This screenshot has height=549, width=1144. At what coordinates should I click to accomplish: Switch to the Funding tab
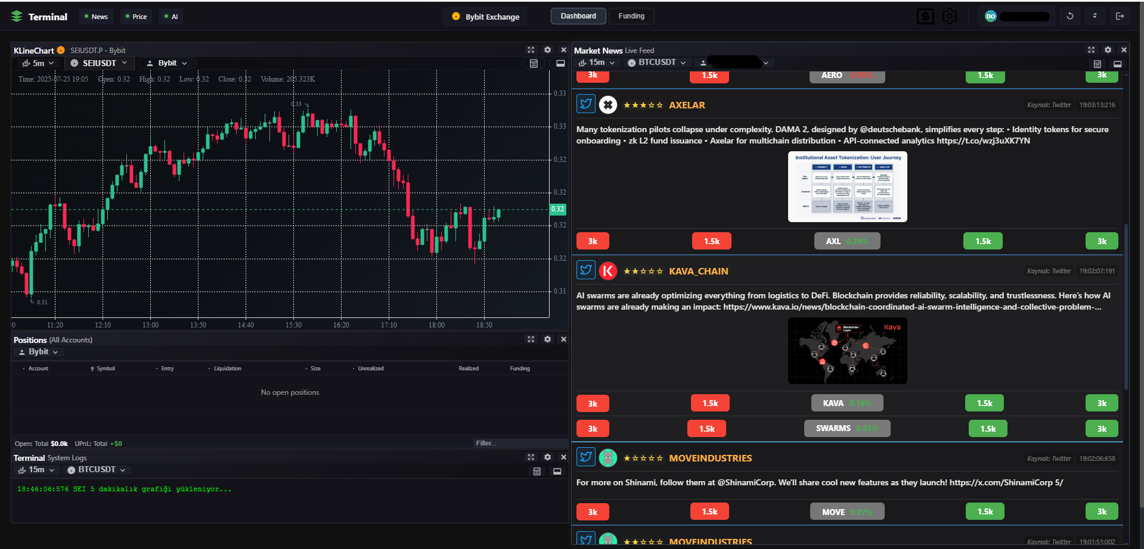631,16
